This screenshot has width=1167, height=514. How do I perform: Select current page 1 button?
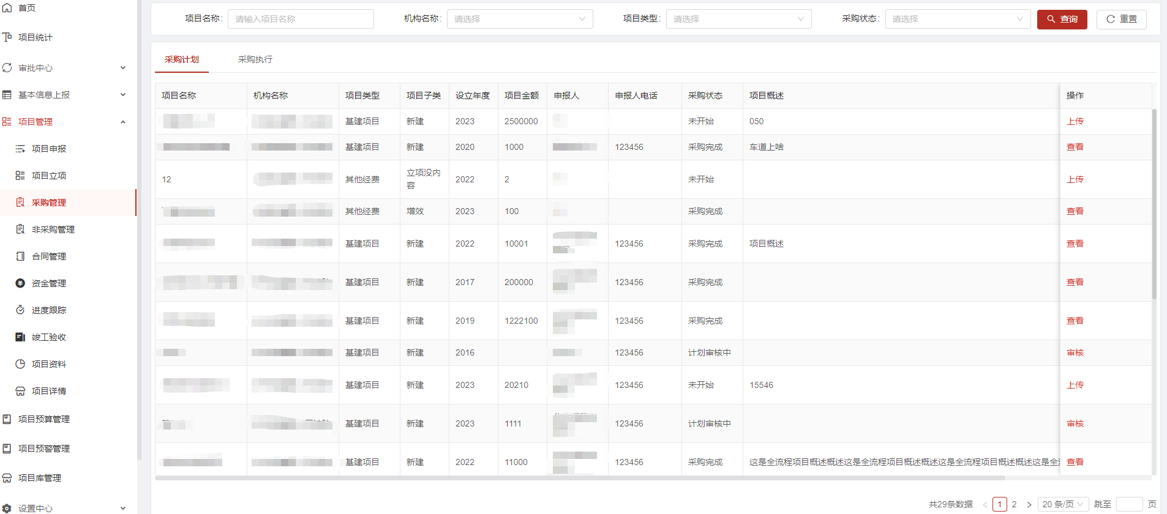pos(1000,504)
